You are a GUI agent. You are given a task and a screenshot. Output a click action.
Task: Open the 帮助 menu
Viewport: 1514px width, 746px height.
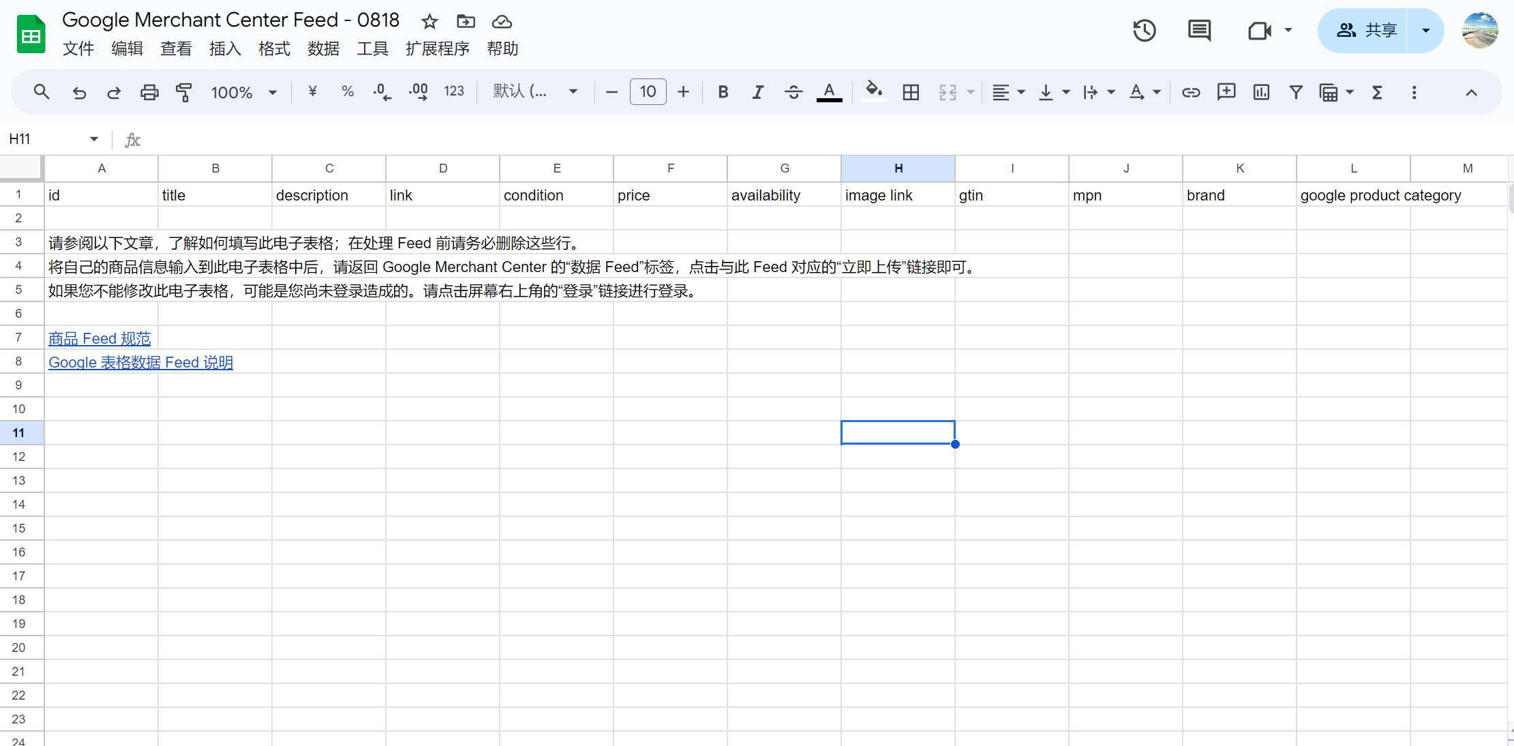pos(503,48)
